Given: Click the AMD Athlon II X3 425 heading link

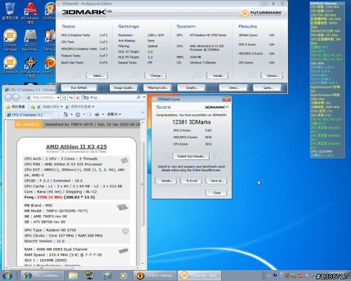Looking at the screenshot, I should [x=76, y=147].
